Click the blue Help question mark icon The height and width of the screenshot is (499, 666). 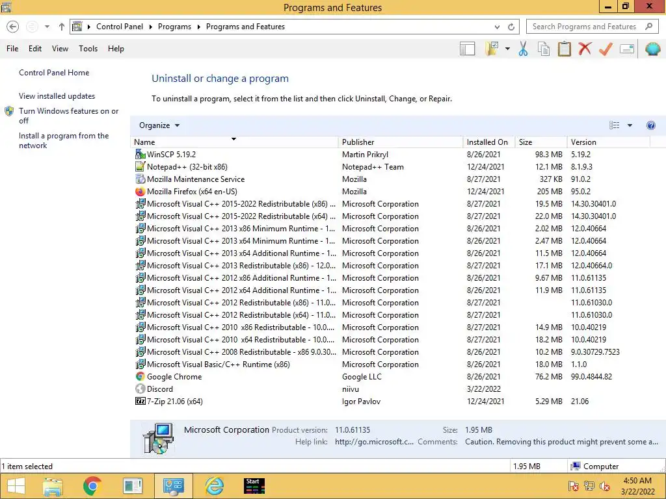tap(650, 125)
